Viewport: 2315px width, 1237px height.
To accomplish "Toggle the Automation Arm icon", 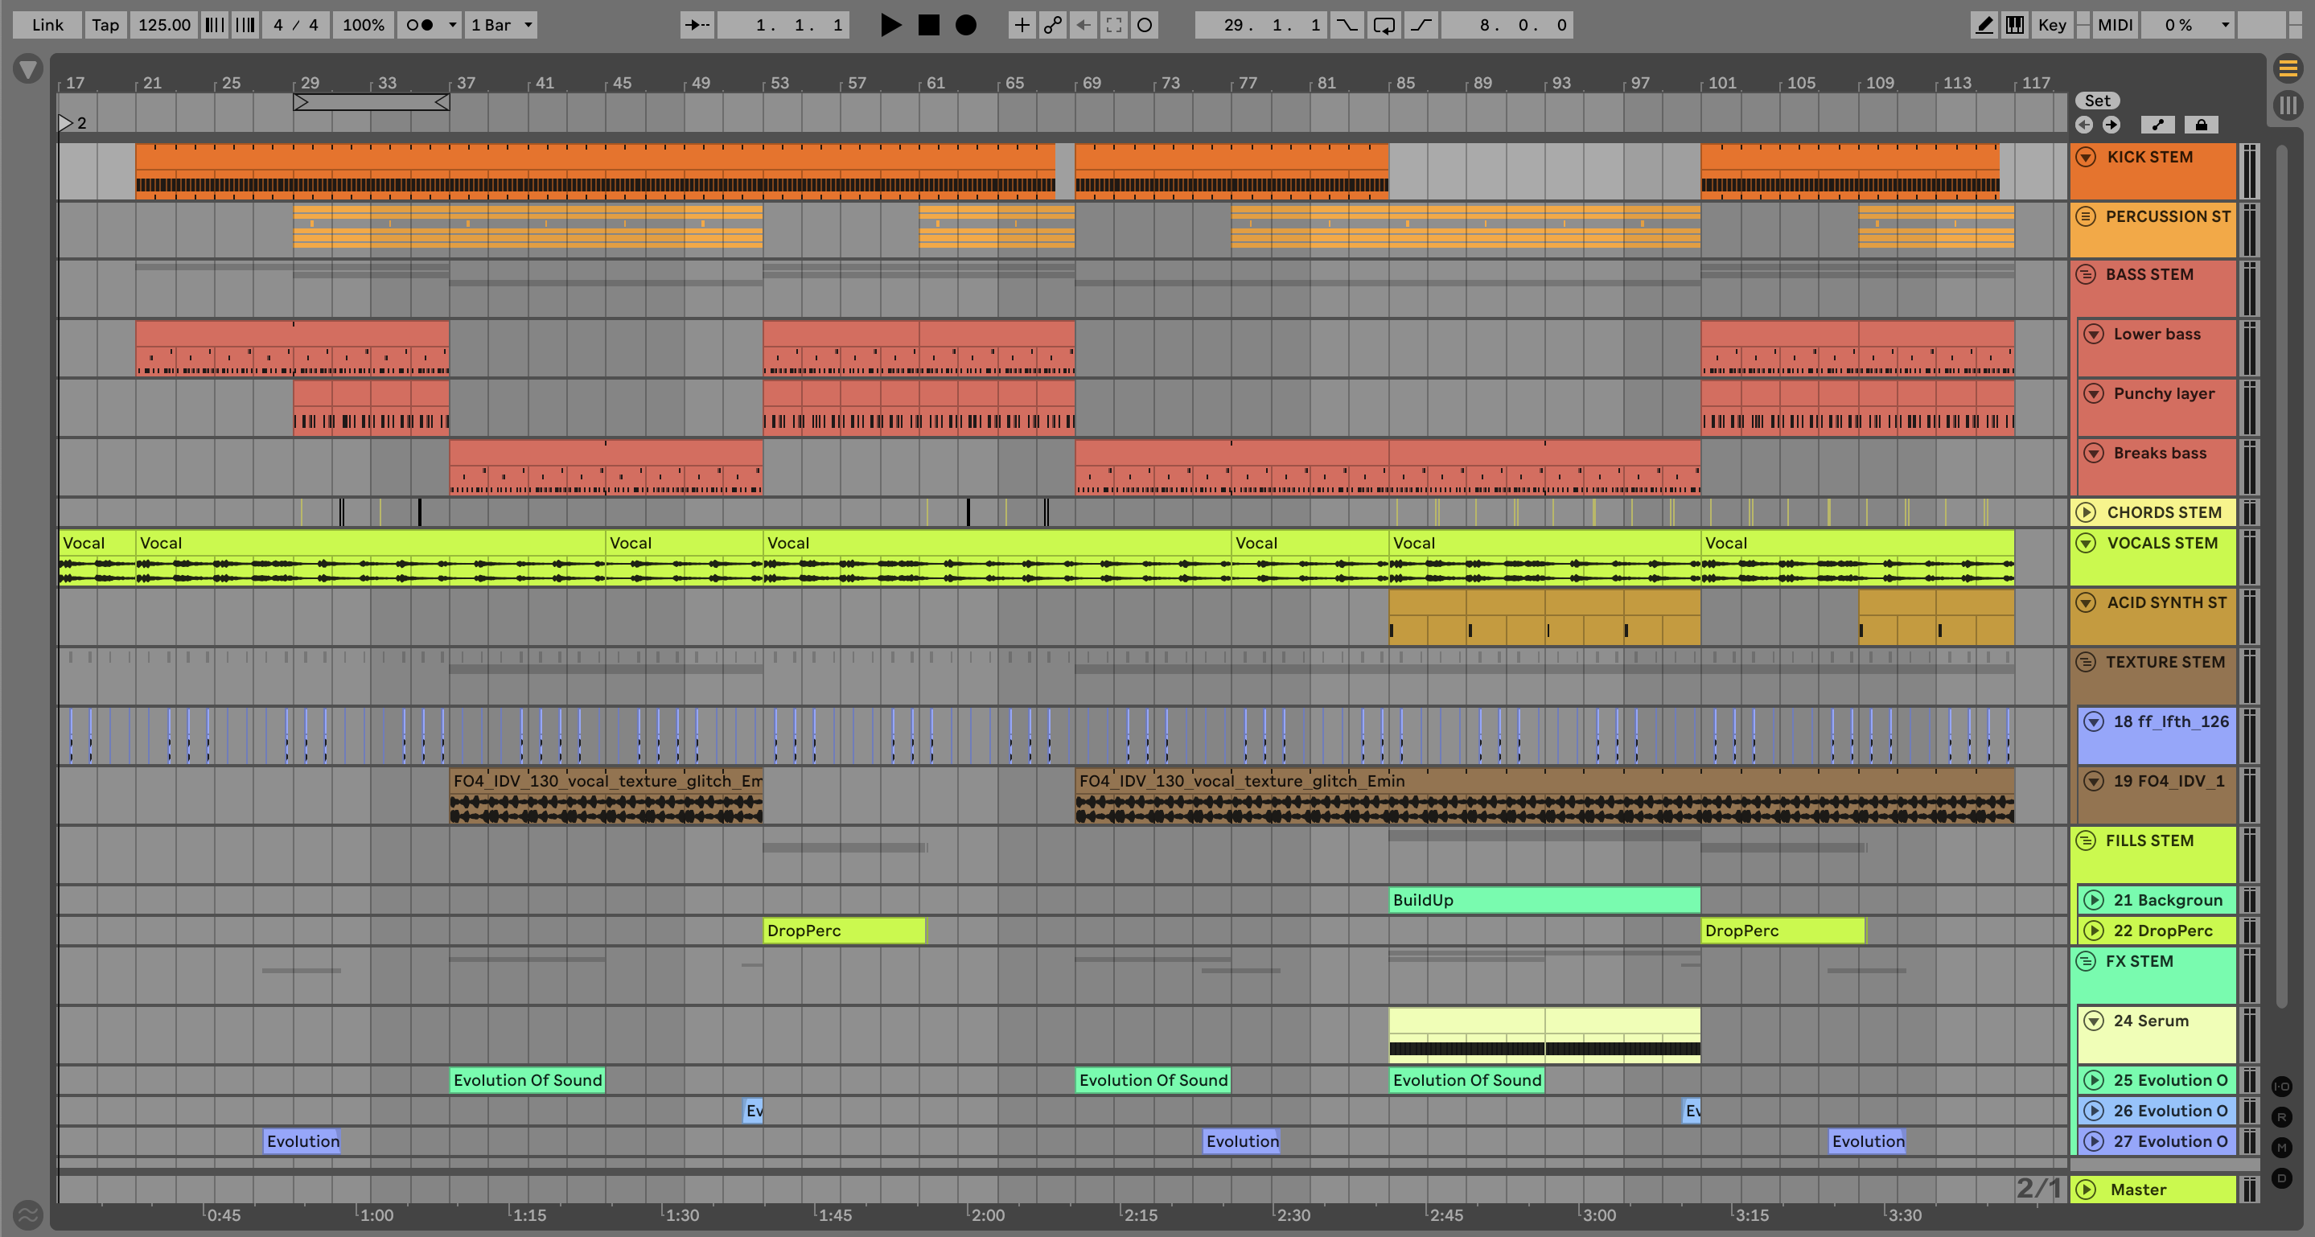I will tap(1052, 25).
